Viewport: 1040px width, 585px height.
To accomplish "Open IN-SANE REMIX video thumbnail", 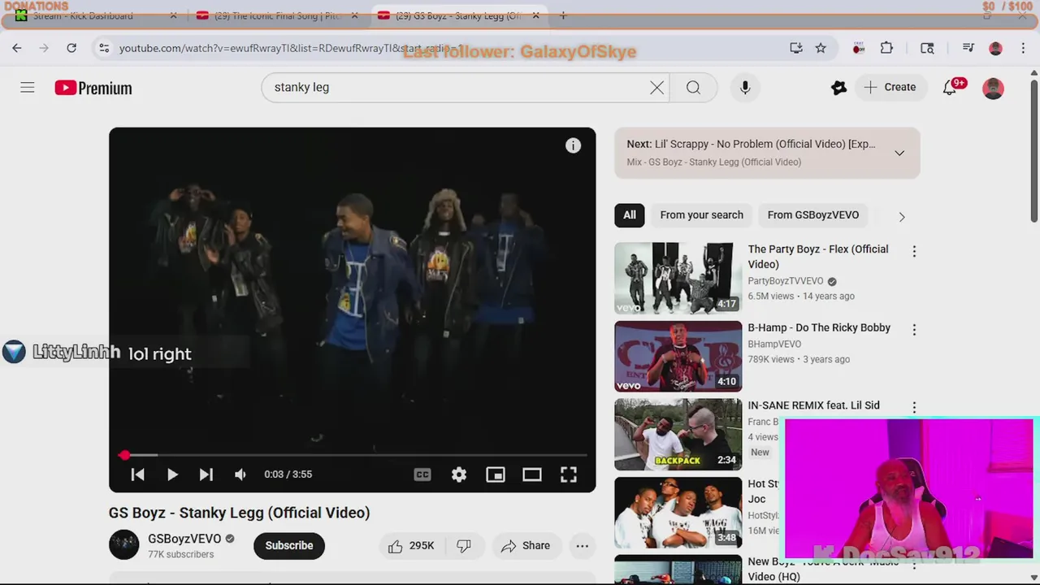I will tap(678, 434).
